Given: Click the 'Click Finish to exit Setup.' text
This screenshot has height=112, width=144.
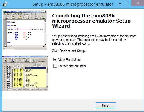Looking at the screenshot, I should coord(69,51).
